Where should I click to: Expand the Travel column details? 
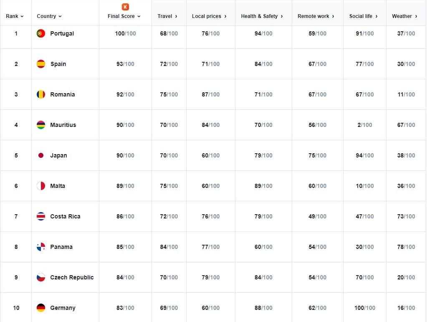pyautogui.click(x=167, y=16)
